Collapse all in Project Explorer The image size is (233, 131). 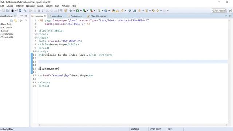click(x=11, y=21)
